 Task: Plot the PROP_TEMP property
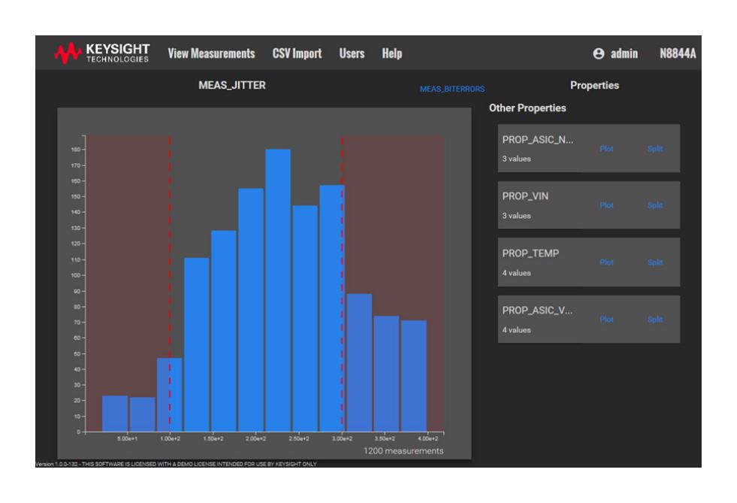point(606,262)
